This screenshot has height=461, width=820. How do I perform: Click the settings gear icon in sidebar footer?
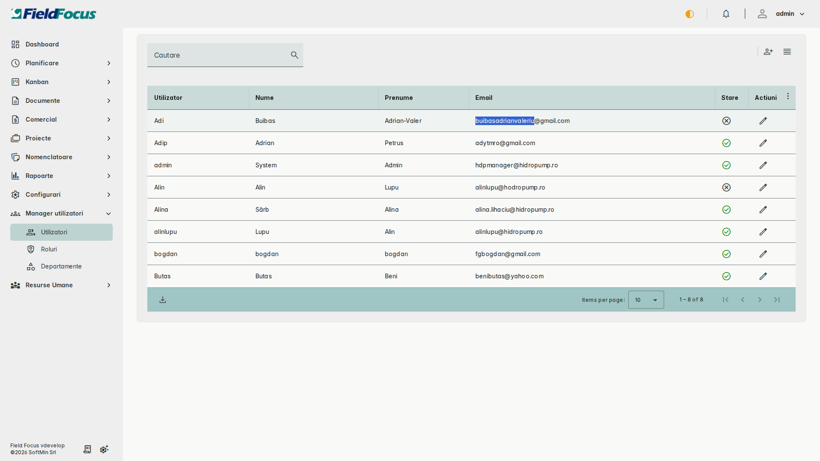(x=104, y=449)
